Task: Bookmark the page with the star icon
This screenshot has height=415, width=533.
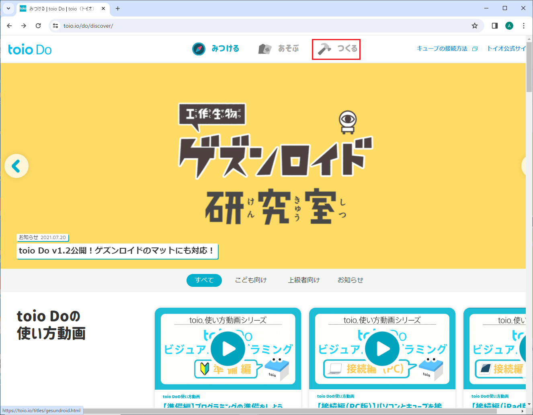Action: tap(475, 25)
